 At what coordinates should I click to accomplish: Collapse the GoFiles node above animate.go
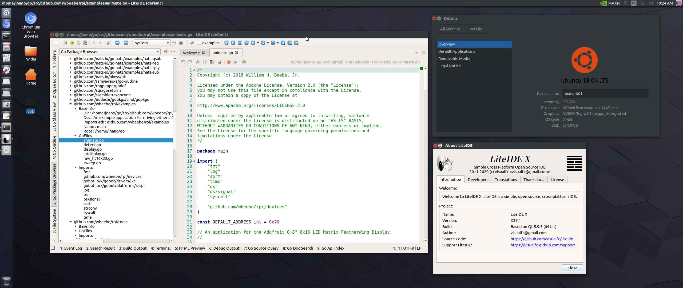(x=76, y=136)
